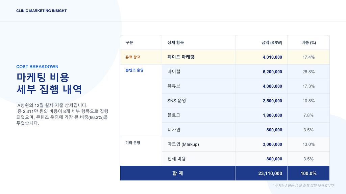Click the CLINIC MARKETING INSIGHT header text
The image size is (346, 194).
pos(41,11)
